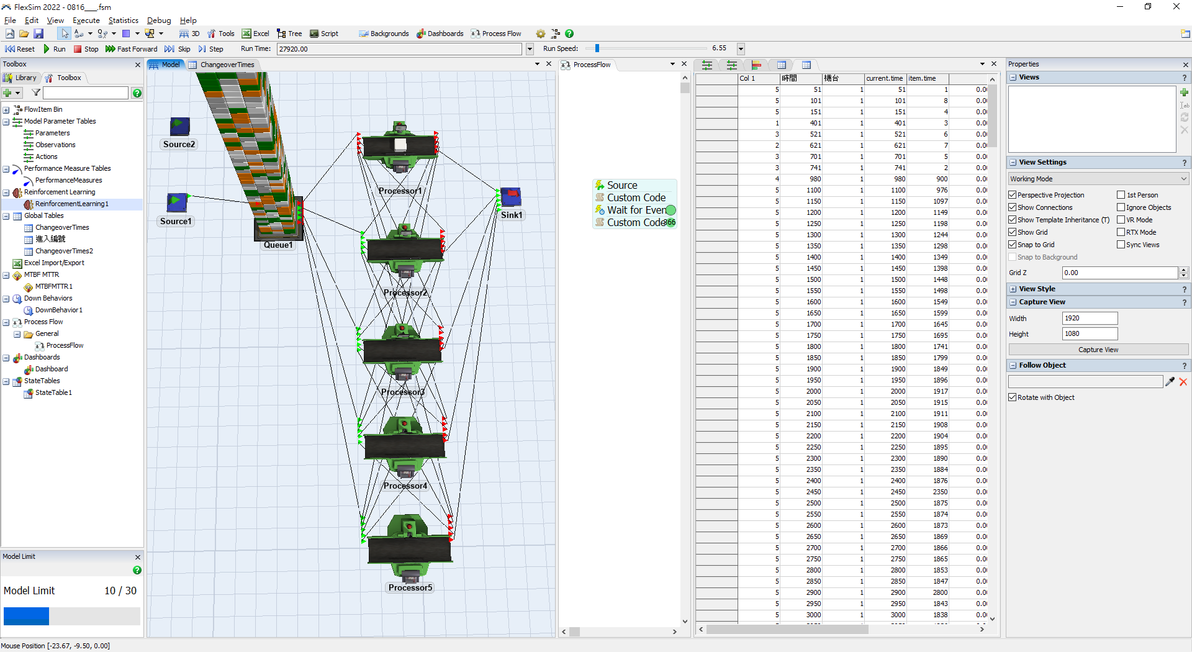Launch the Excel interface toolbar icon
The image size is (1192, 652).
[255, 34]
